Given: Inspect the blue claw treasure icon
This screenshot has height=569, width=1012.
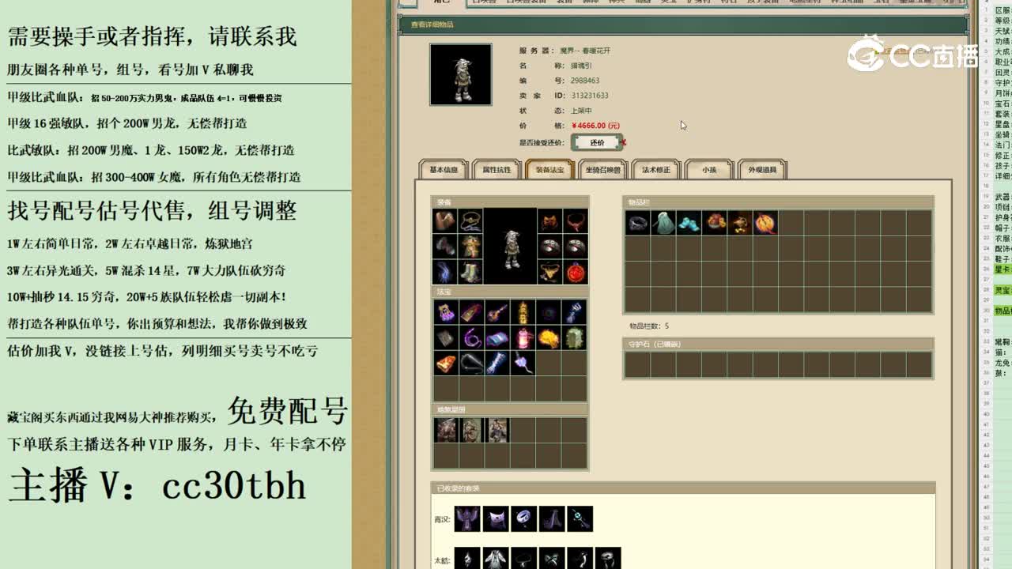Looking at the screenshot, I should (574, 311).
